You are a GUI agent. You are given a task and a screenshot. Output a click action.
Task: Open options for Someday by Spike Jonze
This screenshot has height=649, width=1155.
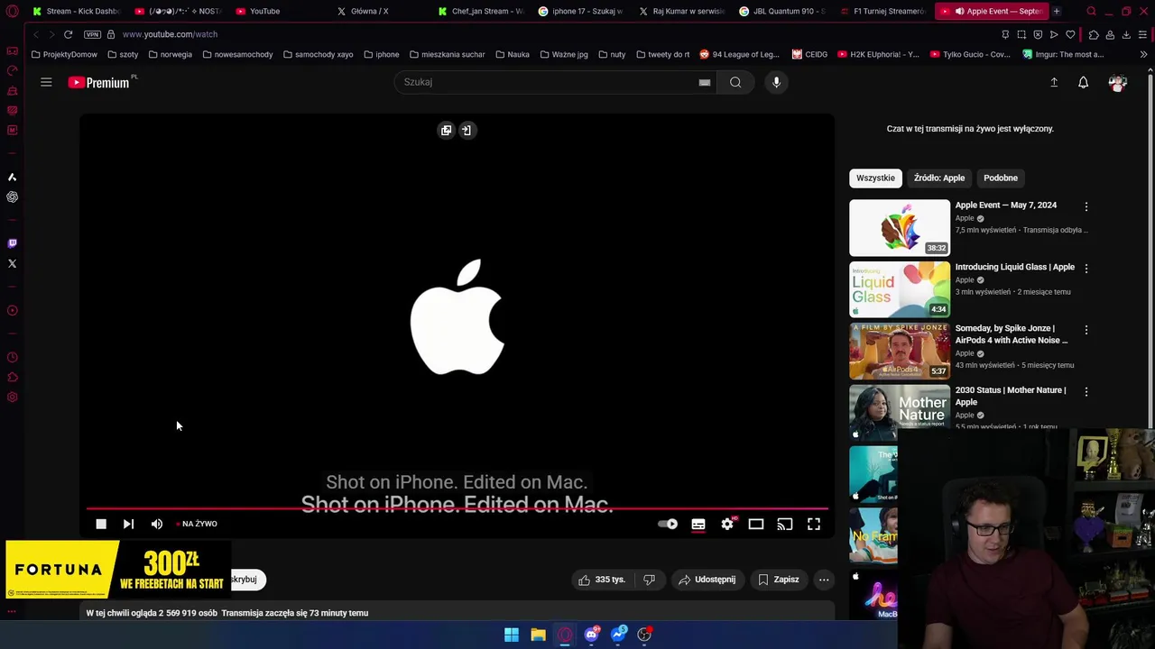[1086, 330]
